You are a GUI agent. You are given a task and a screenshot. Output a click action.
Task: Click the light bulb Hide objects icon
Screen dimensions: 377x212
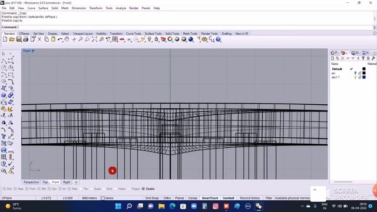click(150, 39)
